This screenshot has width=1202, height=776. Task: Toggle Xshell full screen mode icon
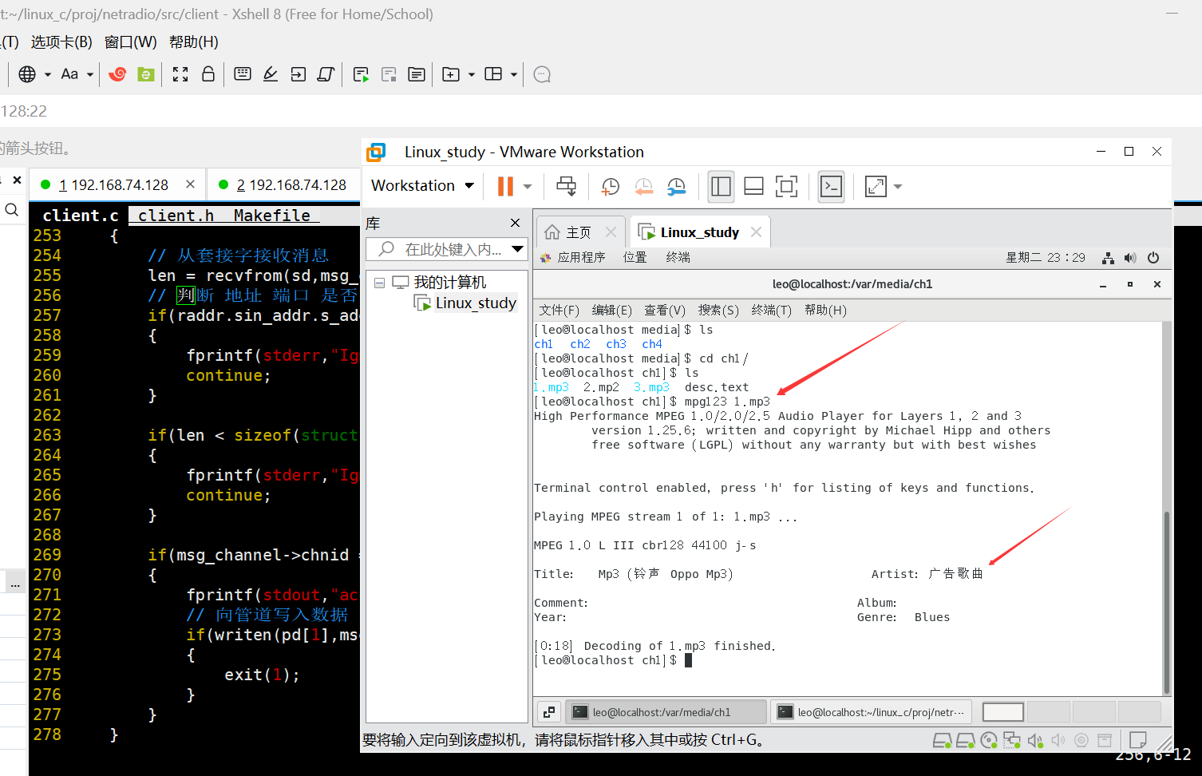[x=180, y=74]
